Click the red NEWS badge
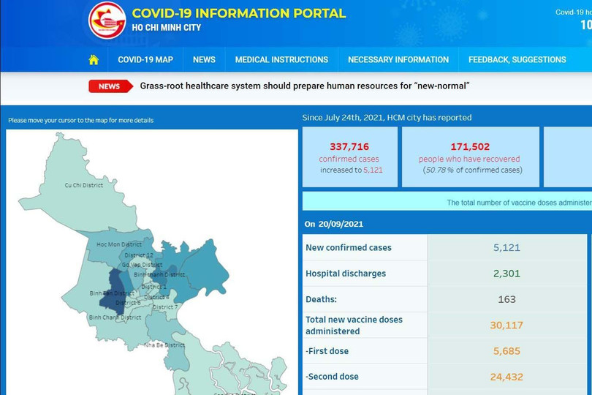This screenshot has height=395, width=592. (110, 86)
